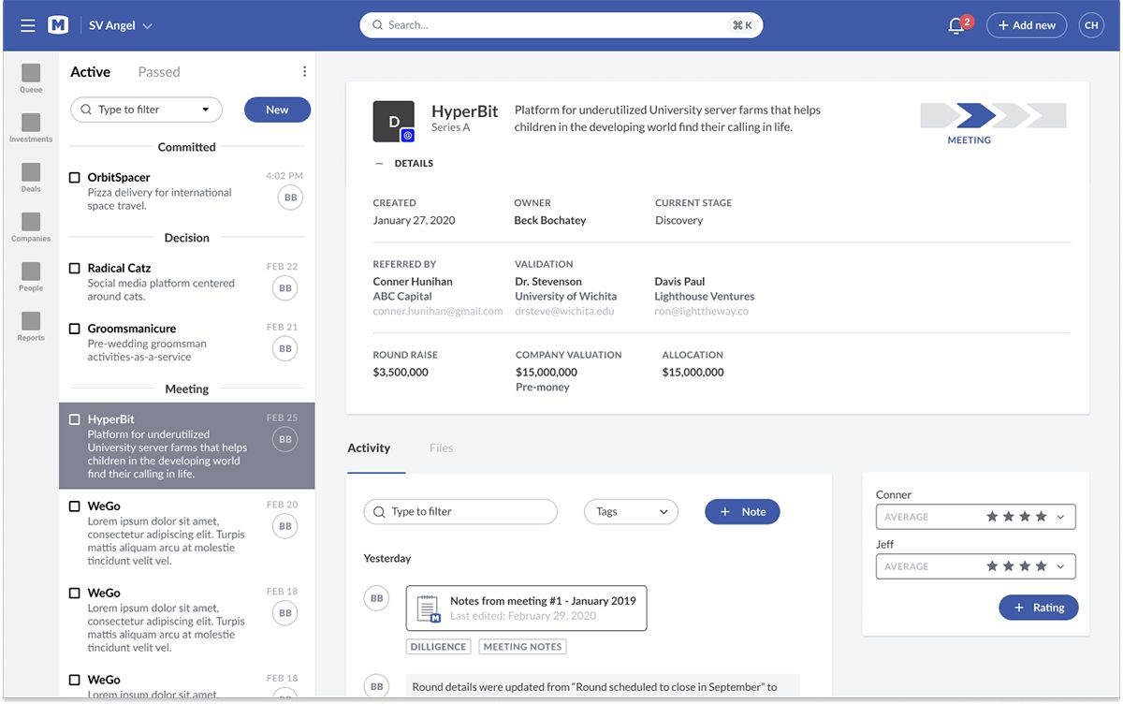Click BB avatar beside round details update
Viewport: 1123px width, 704px height.
point(376,686)
